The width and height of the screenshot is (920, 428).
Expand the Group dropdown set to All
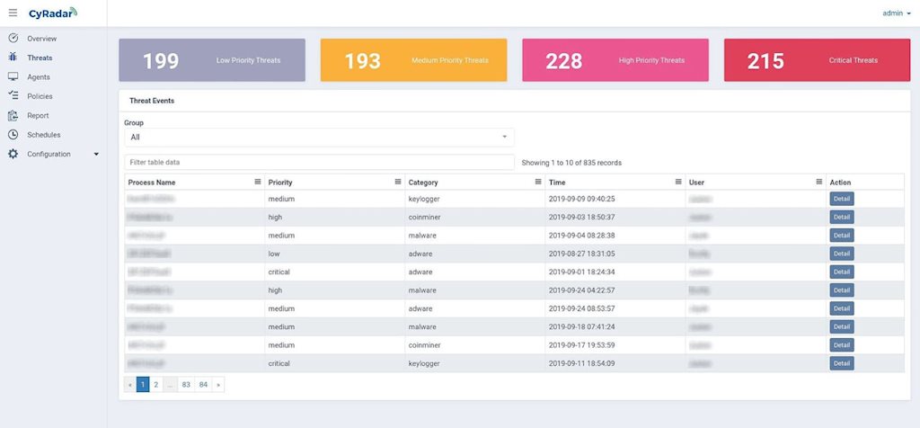pos(319,138)
